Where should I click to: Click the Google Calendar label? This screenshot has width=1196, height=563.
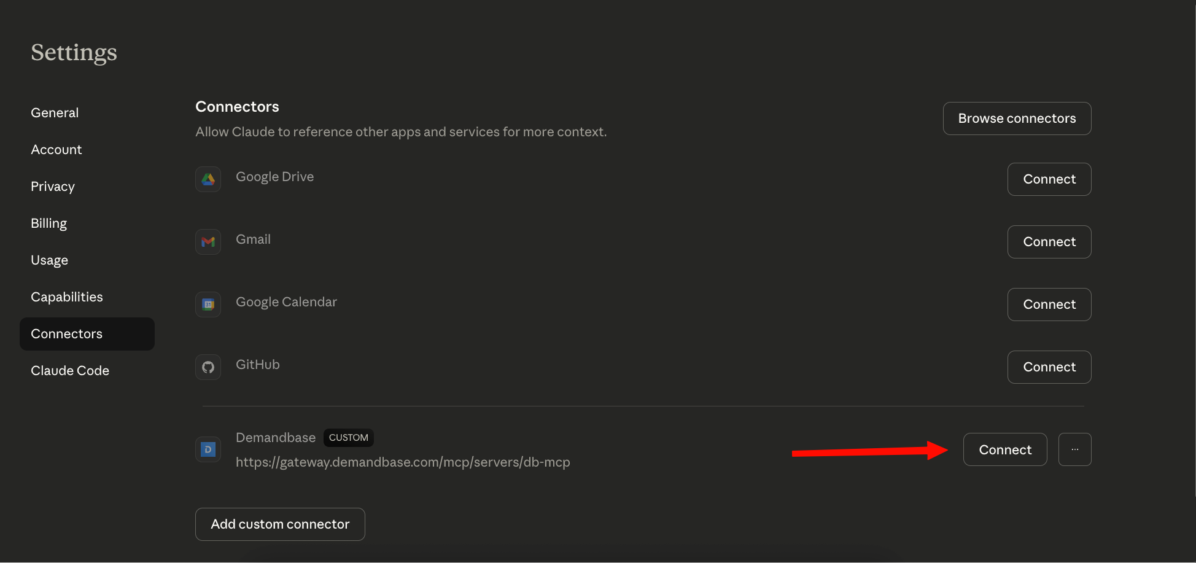287,302
